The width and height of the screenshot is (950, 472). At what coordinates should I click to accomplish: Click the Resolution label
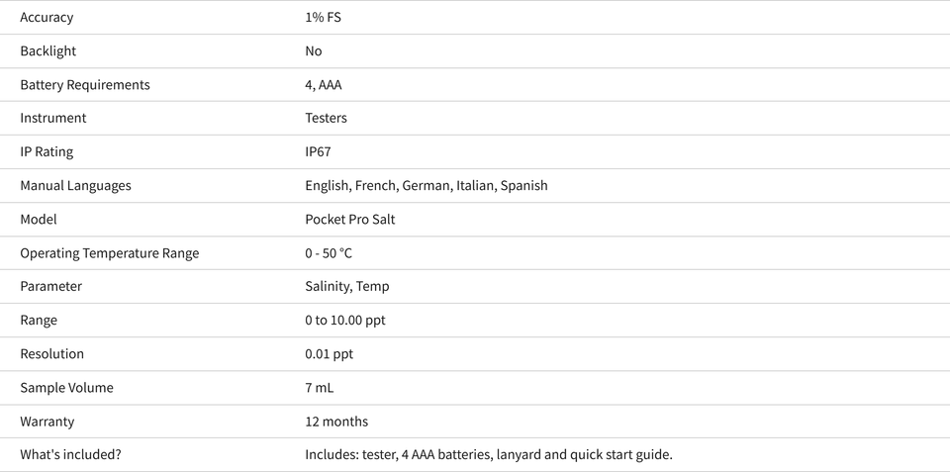[x=52, y=354]
